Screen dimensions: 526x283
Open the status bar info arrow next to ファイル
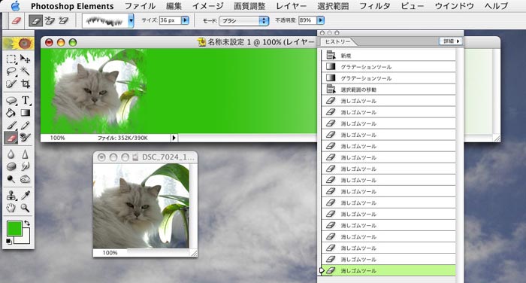pos(174,138)
